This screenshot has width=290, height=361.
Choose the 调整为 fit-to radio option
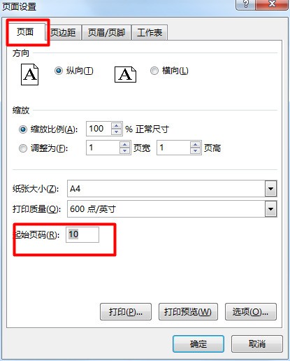[23, 148]
